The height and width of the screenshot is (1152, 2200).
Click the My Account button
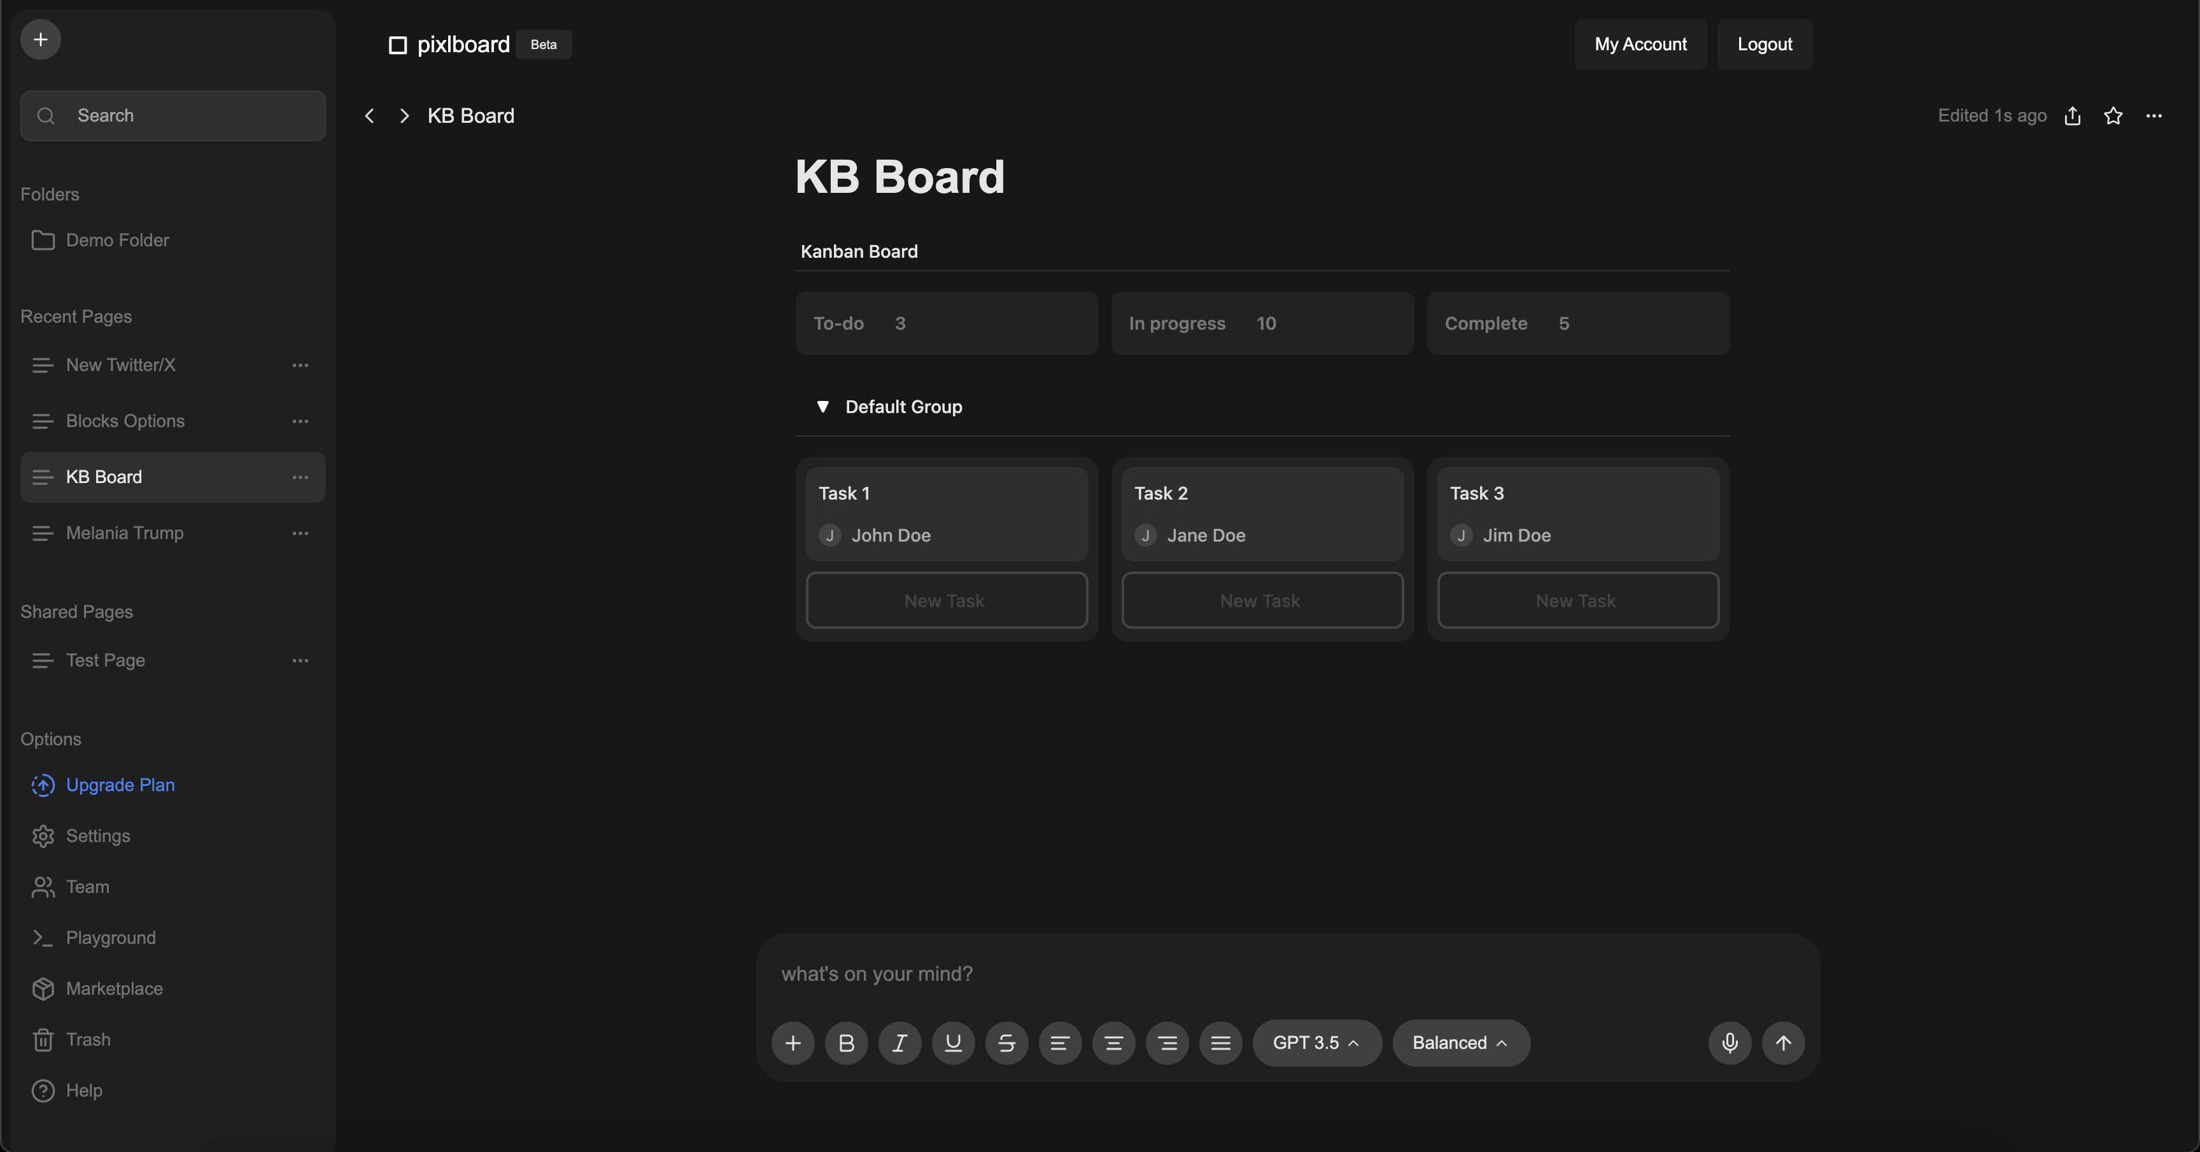click(x=1640, y=45)
